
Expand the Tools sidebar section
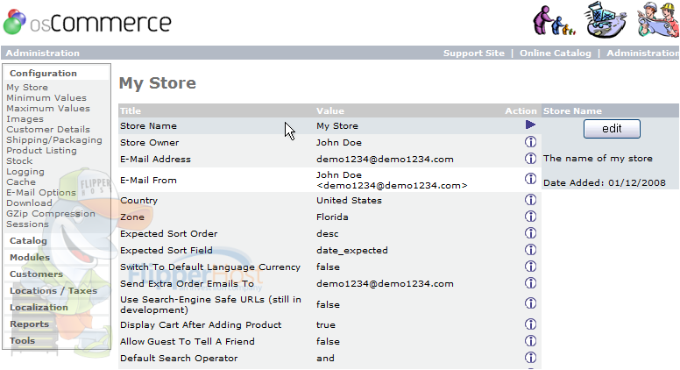[22, 340]
